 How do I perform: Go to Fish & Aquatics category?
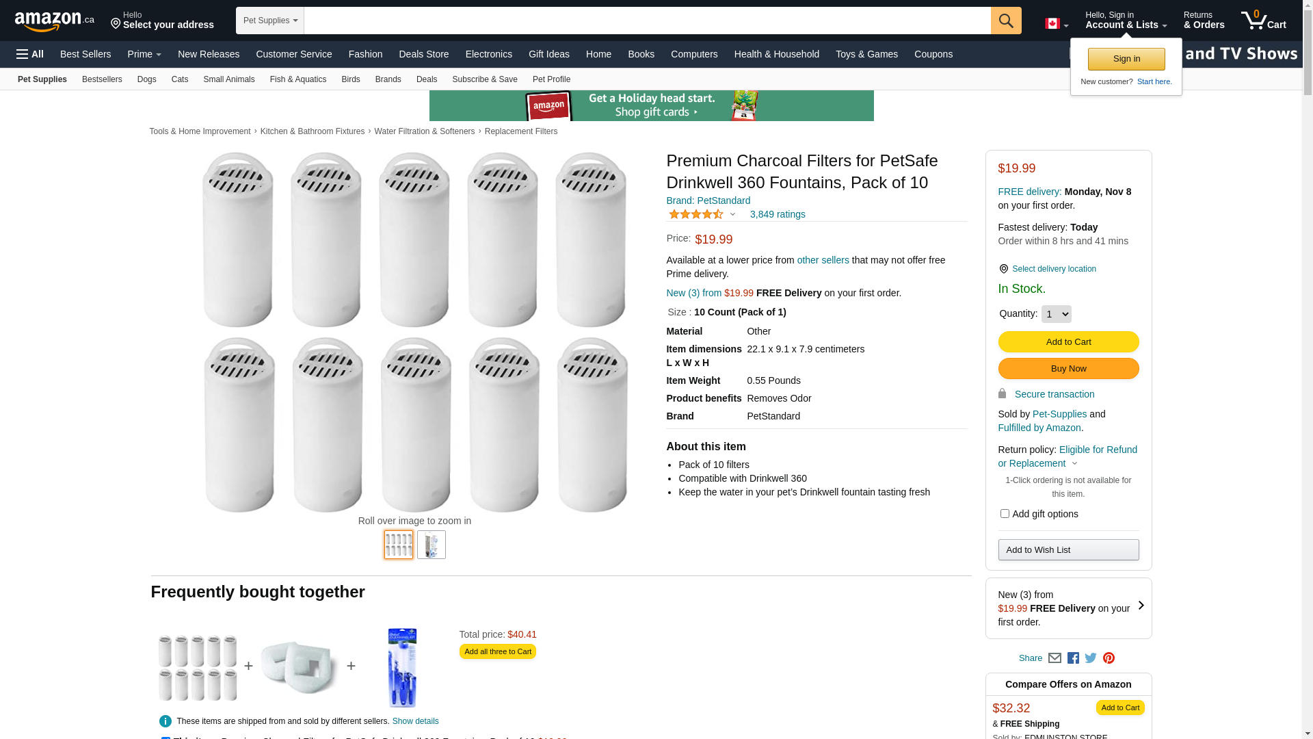coord(297,79)
